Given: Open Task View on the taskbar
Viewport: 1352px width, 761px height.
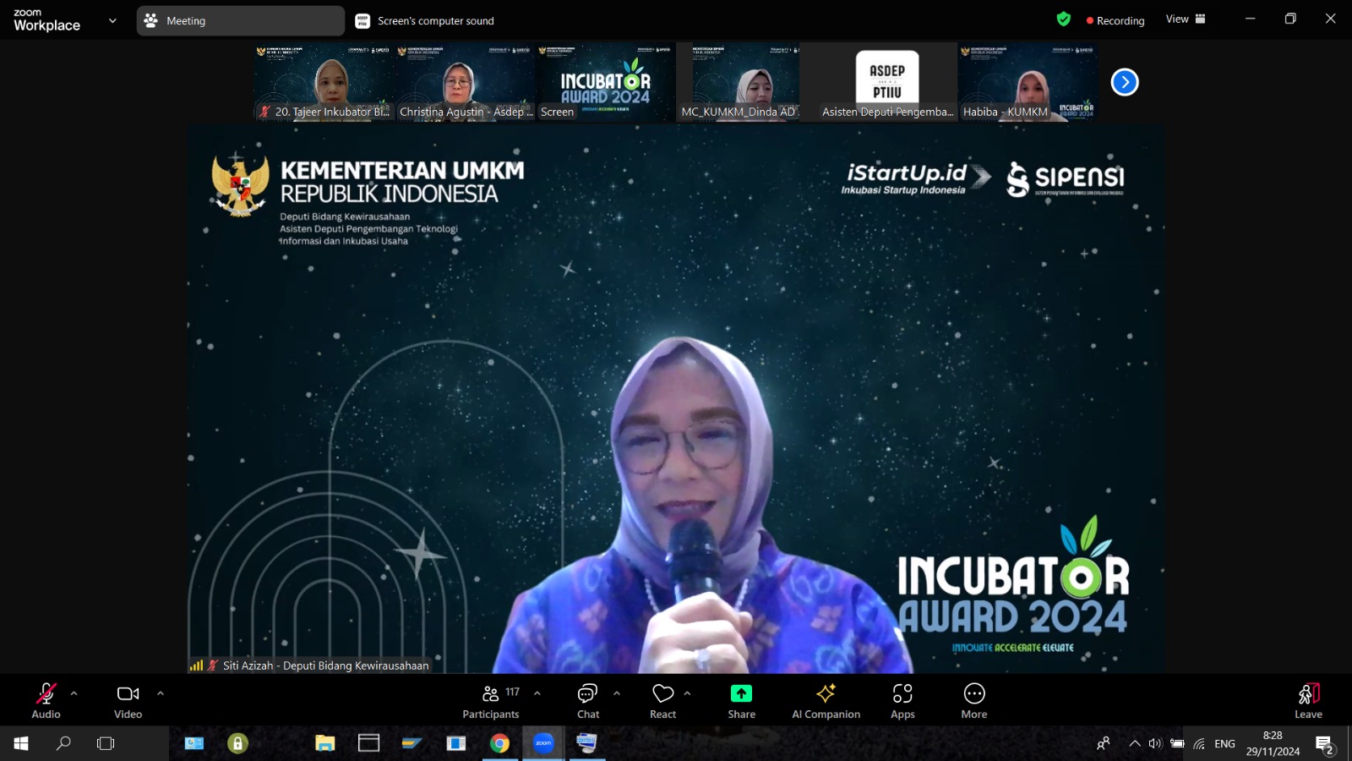Looking at the screenshot, I should tap(106, 743).
